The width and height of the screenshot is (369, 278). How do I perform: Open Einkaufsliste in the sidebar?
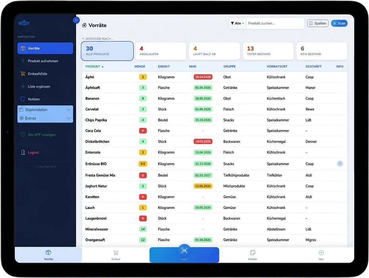tap(45, 74)
